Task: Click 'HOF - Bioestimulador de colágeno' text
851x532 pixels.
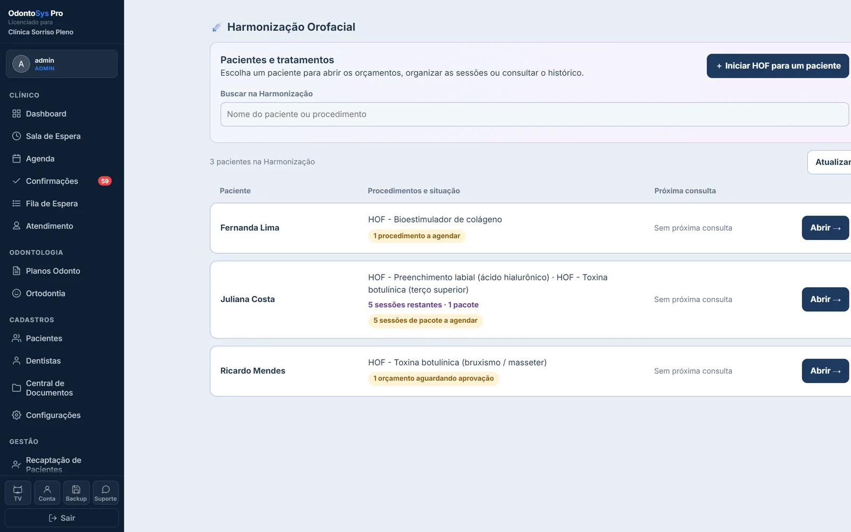Action: [x=435, y=220]
